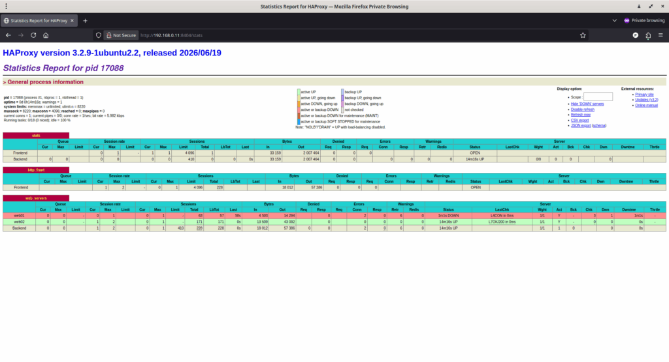The image size is (669, 362).
Task: Click the L4CON in 0ms LastChk cell
Action: (x=502, y=216)
